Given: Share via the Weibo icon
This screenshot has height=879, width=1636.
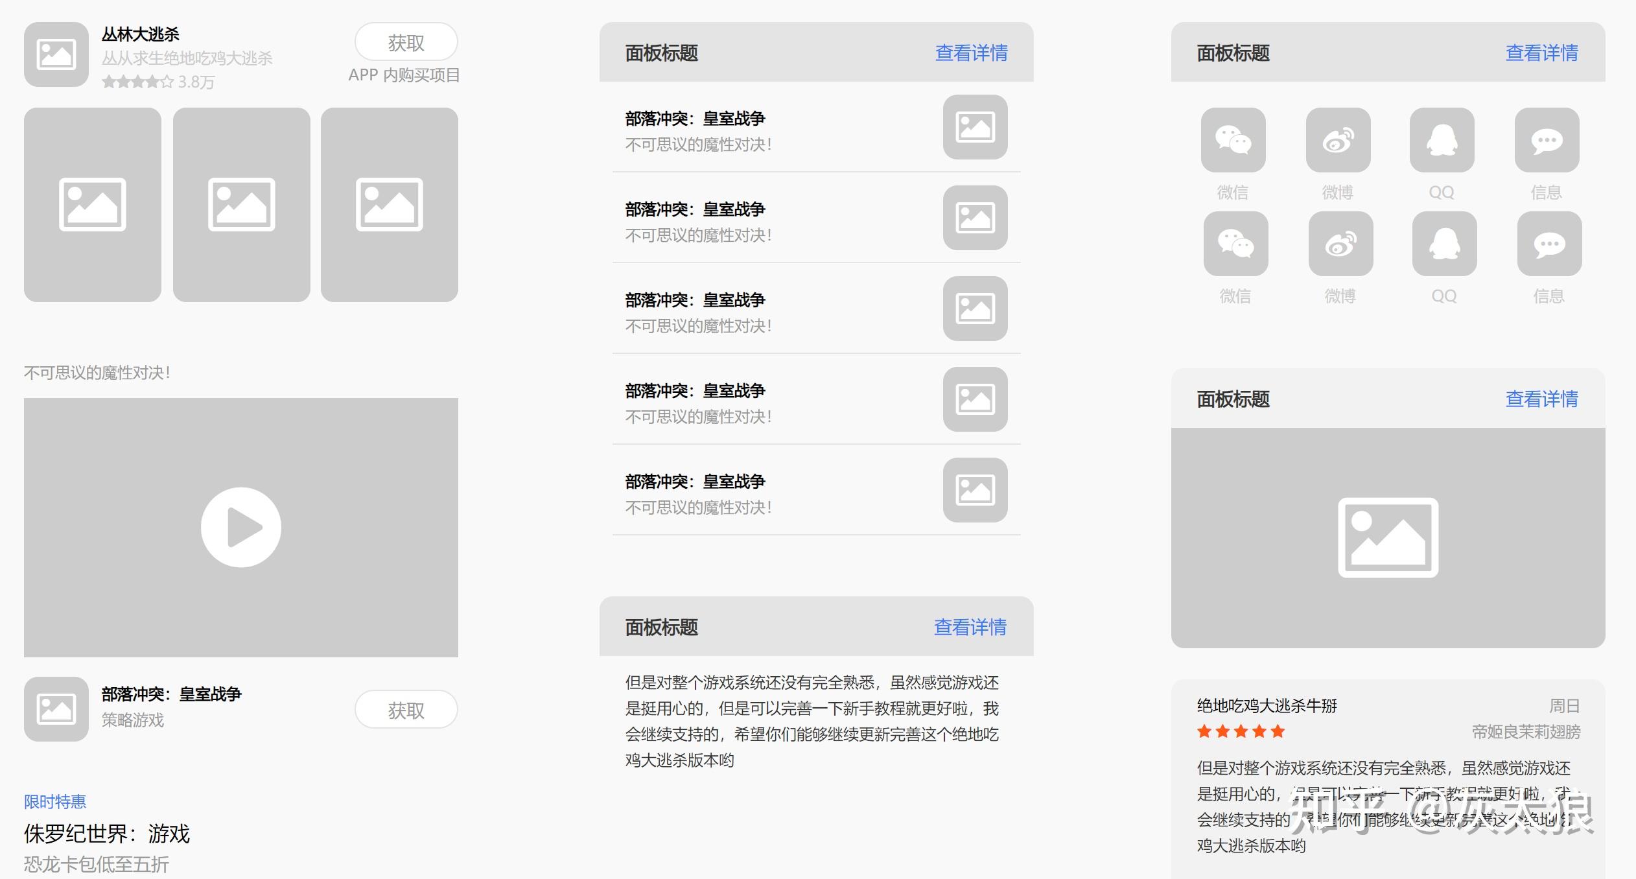Looking at the screenshot, I should coord(1338,141).
